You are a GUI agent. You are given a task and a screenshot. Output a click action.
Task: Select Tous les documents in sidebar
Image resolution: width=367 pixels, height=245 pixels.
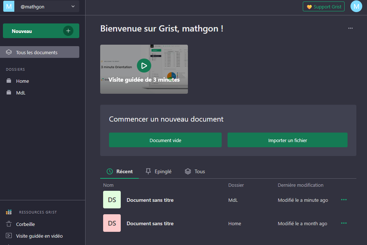point(37,52)
